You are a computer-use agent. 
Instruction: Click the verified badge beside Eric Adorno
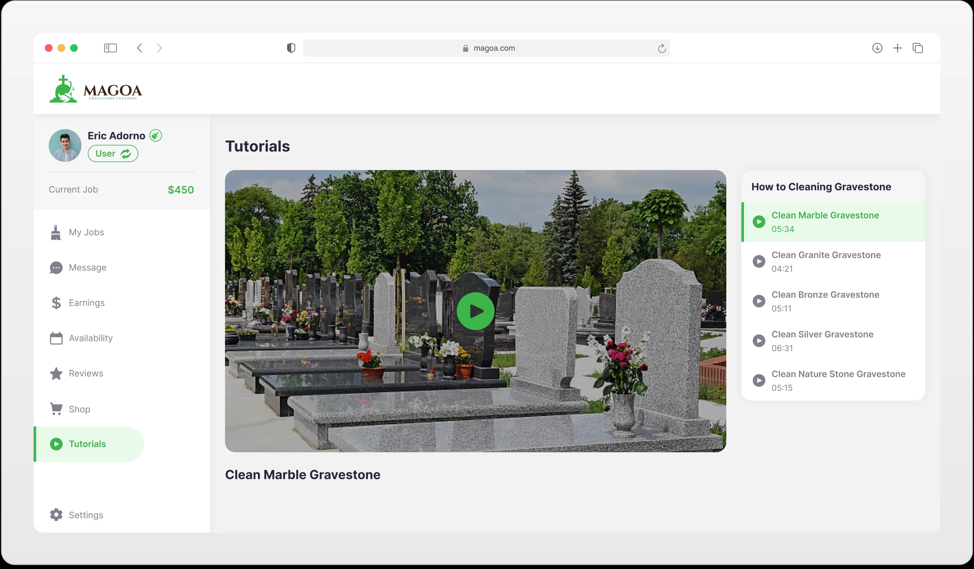coord(156,136)
